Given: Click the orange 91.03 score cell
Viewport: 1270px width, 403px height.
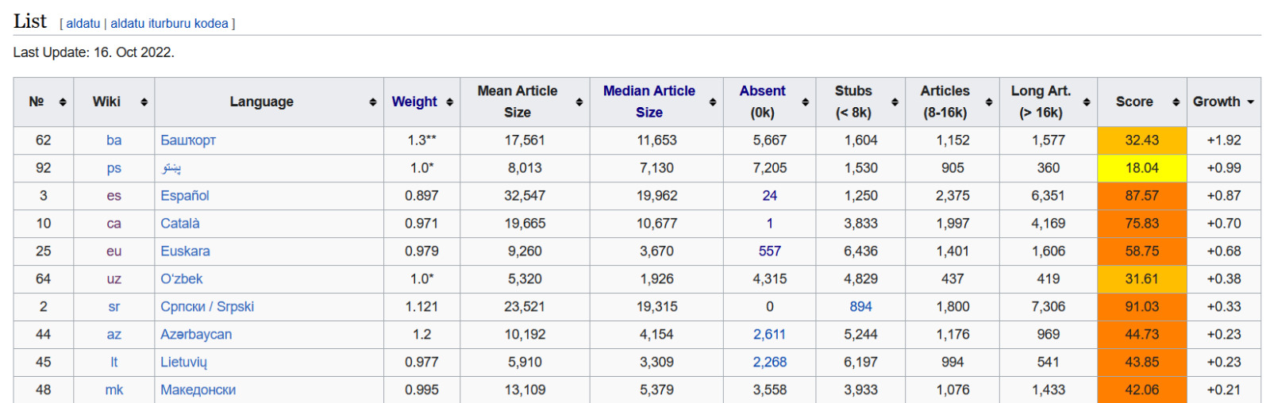Looking at the screenshot, I should point(1141,307).
